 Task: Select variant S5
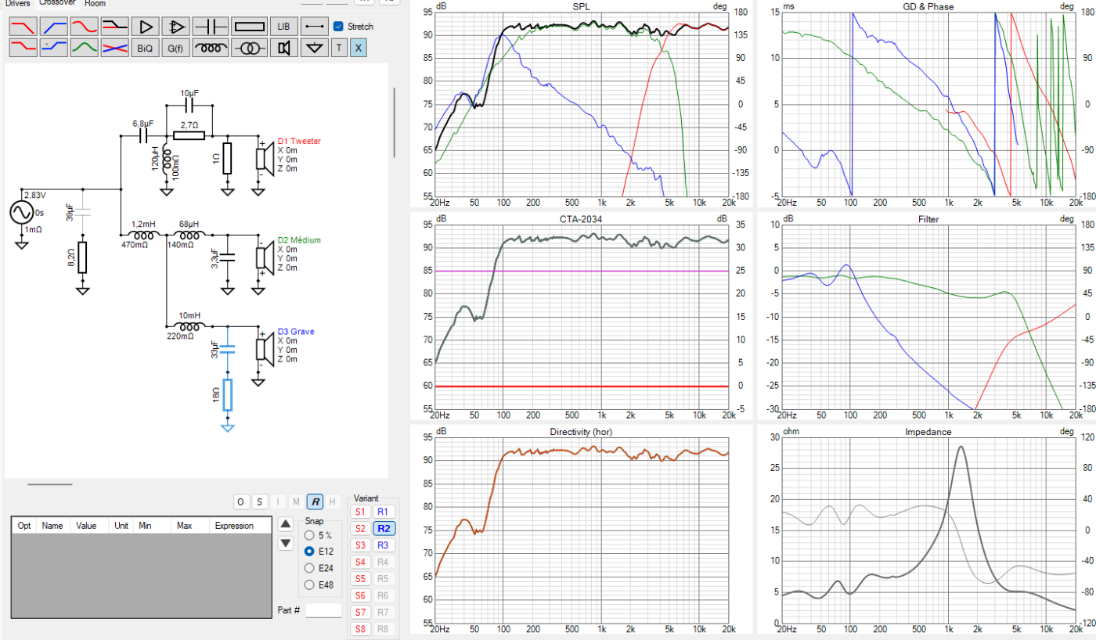coord(360,579)
